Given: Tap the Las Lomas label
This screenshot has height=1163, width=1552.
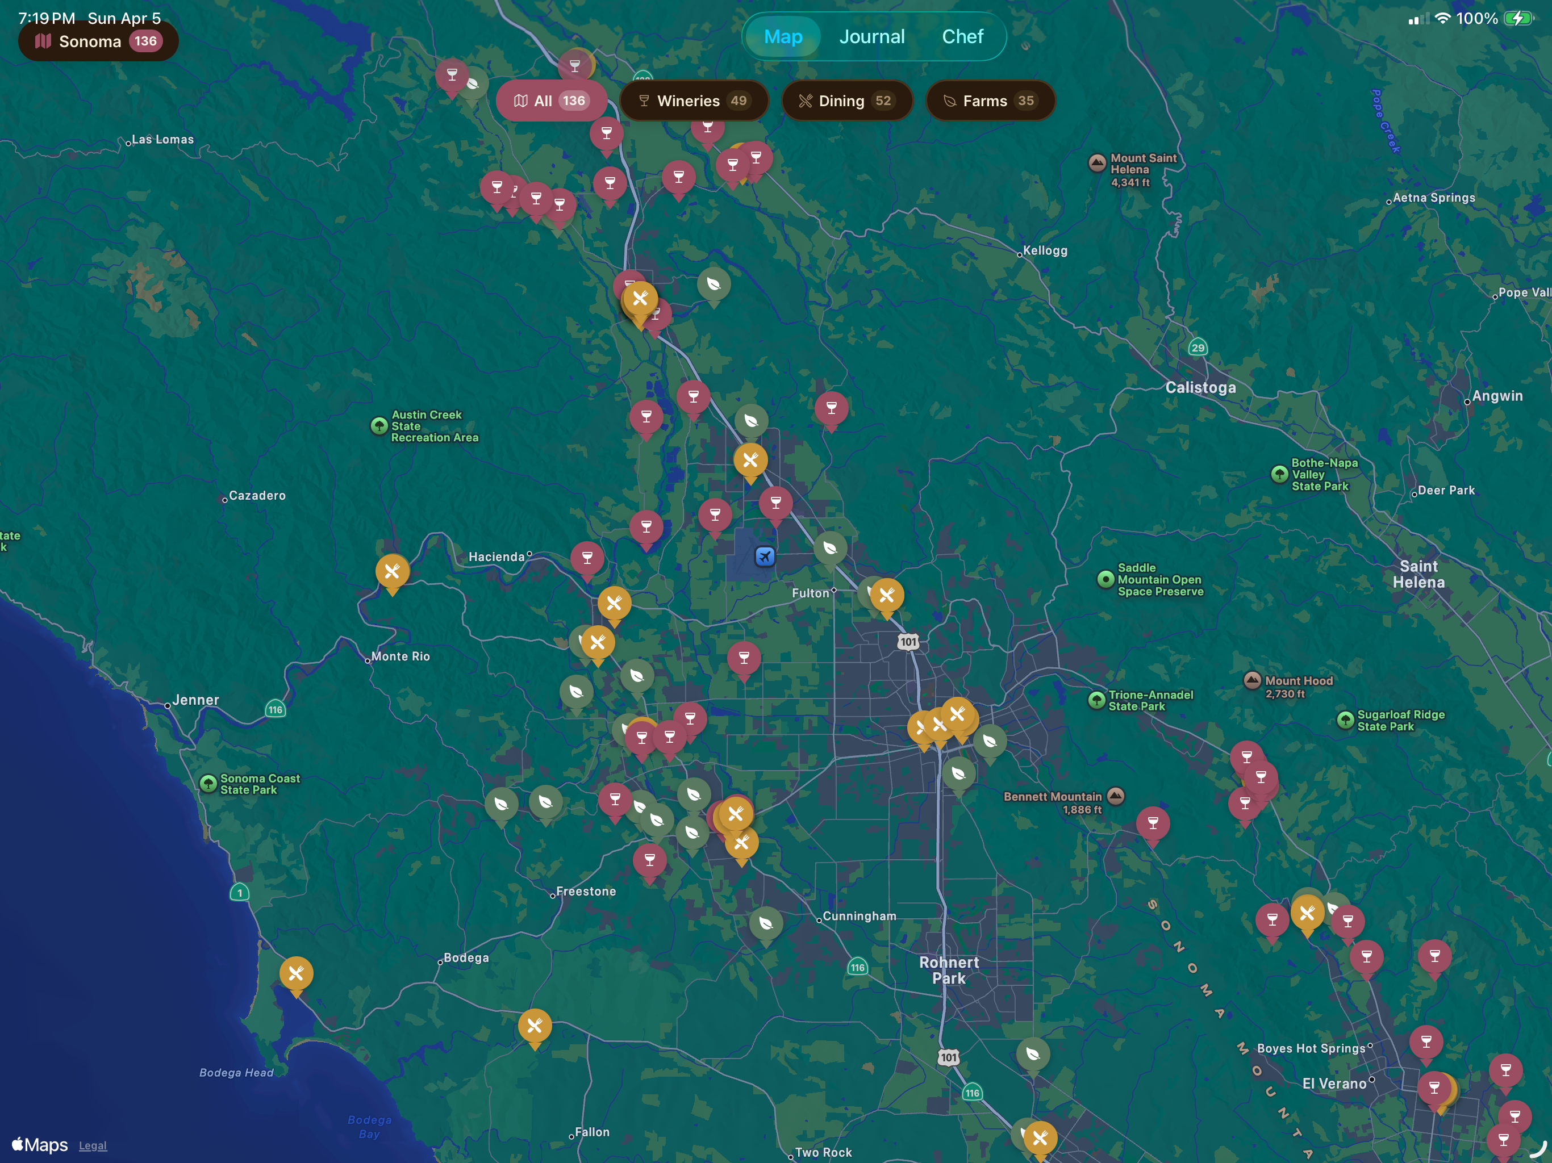Looking at the screenshot, I should click(x=163, y=140).
